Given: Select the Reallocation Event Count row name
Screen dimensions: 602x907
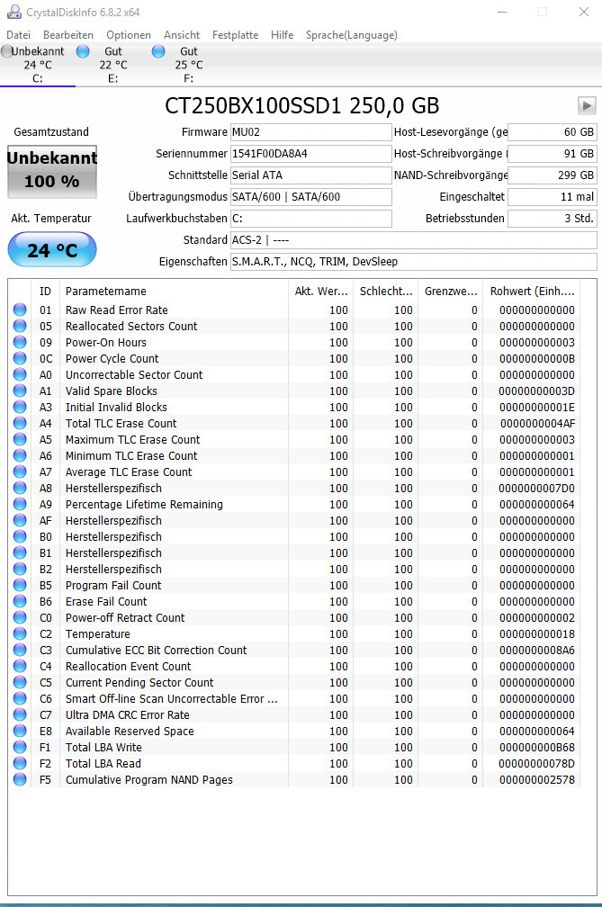Looking at the screenshot, I should point(129,667).
